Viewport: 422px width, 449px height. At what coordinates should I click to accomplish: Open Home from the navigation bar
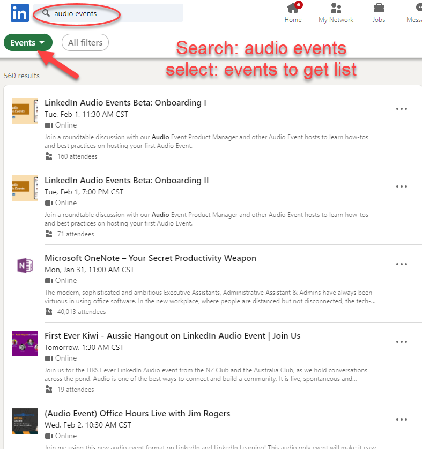click(293, 13)
